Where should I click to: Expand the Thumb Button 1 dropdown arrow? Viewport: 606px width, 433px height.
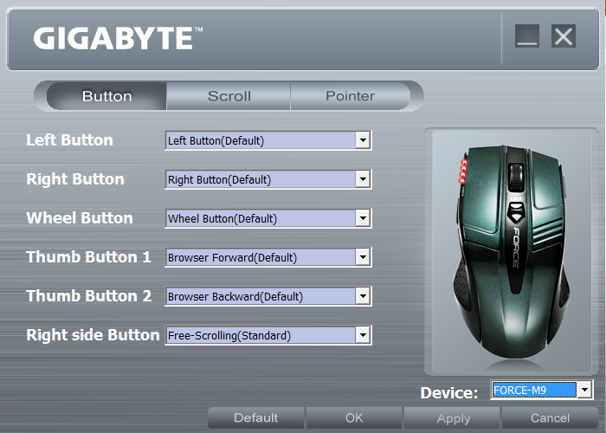(363, 257)
